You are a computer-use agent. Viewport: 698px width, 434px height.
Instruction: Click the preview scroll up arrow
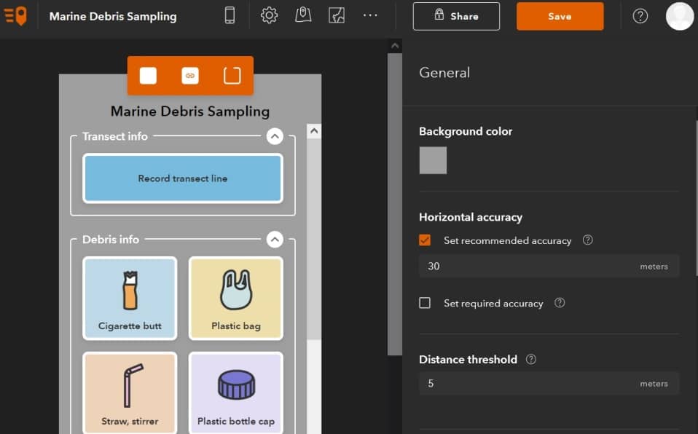click(x=314, y=131)
